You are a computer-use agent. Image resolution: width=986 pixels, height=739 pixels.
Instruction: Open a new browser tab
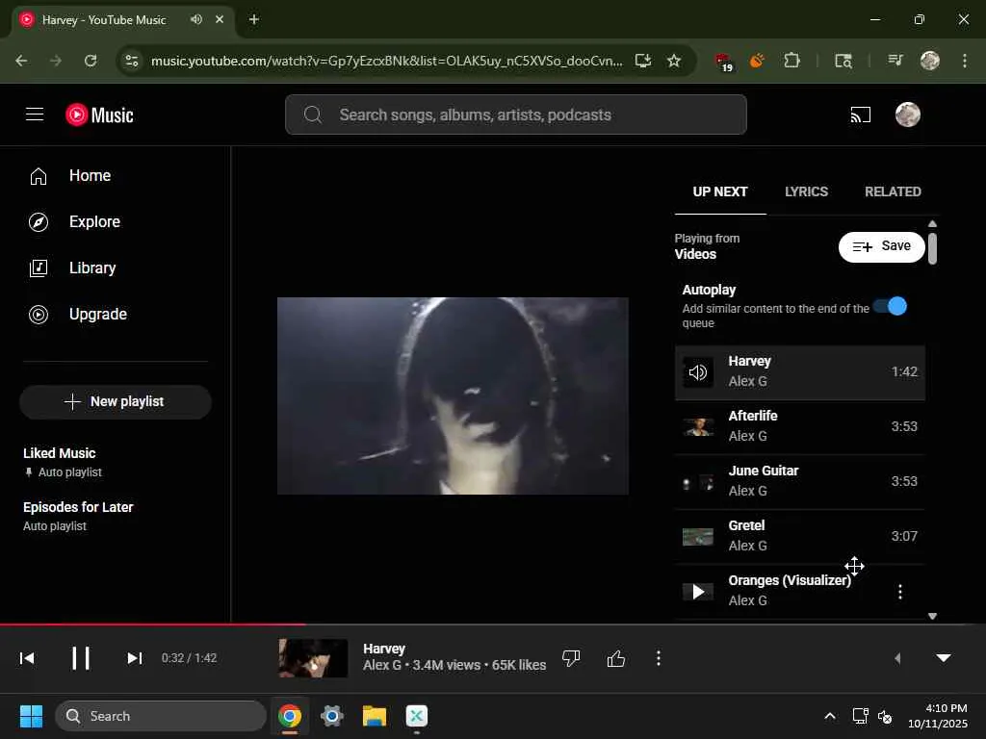253,19
